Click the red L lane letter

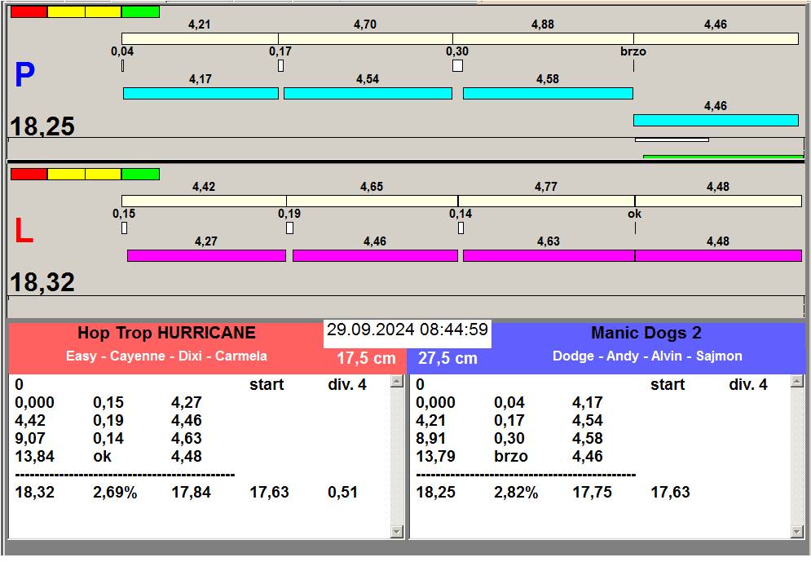24,232
